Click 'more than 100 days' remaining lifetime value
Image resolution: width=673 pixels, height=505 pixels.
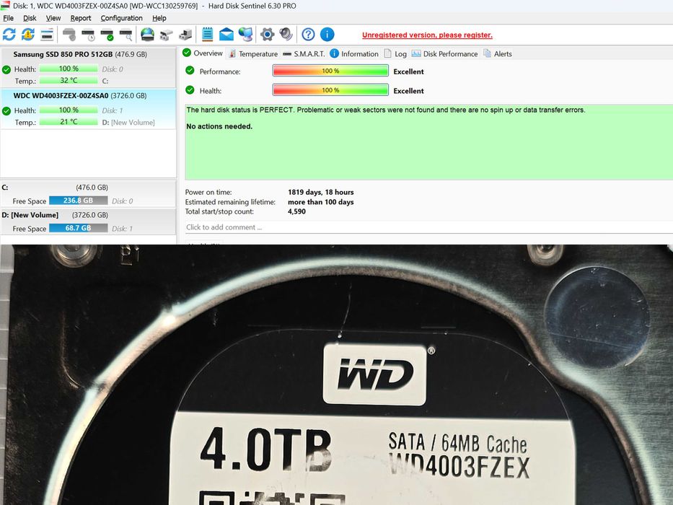pyautogui.click(x=320, y=202)
